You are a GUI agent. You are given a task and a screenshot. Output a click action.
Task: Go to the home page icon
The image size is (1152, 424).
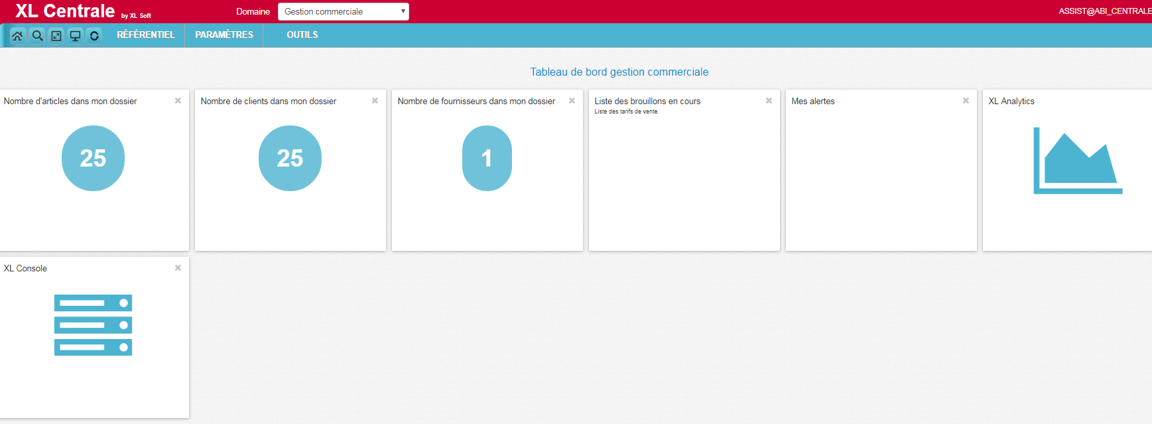pyautogui.click(x=17, y=36)
